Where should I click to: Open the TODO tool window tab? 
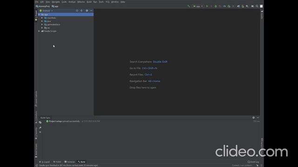tap(57, 162)
